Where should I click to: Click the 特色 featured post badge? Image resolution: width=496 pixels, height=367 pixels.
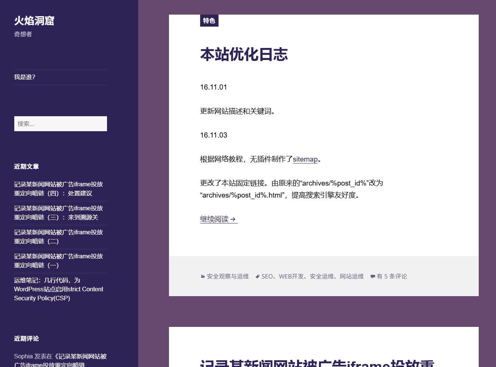pos(209,21)
